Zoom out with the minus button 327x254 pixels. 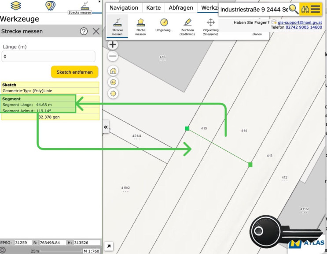click(x=113, y=56)
